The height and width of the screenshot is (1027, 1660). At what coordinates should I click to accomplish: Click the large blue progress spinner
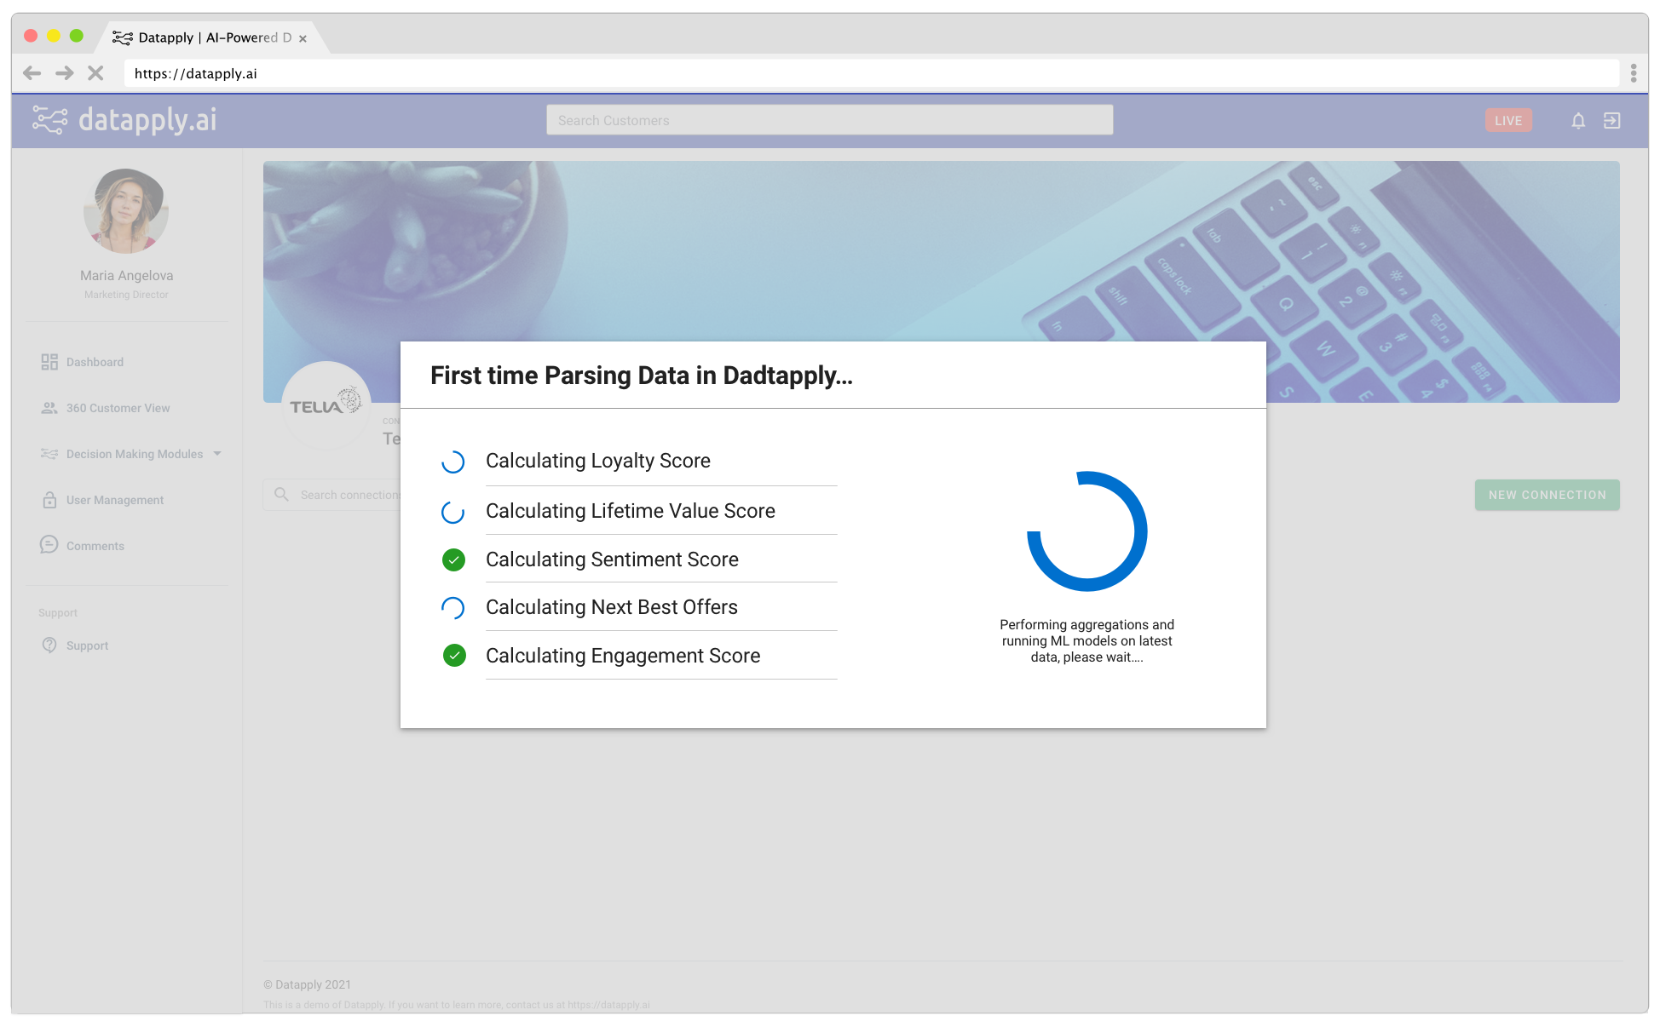tap(1086, 531)
